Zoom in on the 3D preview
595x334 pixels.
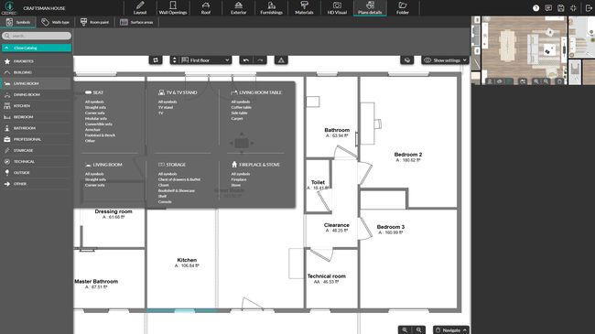(536, 81)
